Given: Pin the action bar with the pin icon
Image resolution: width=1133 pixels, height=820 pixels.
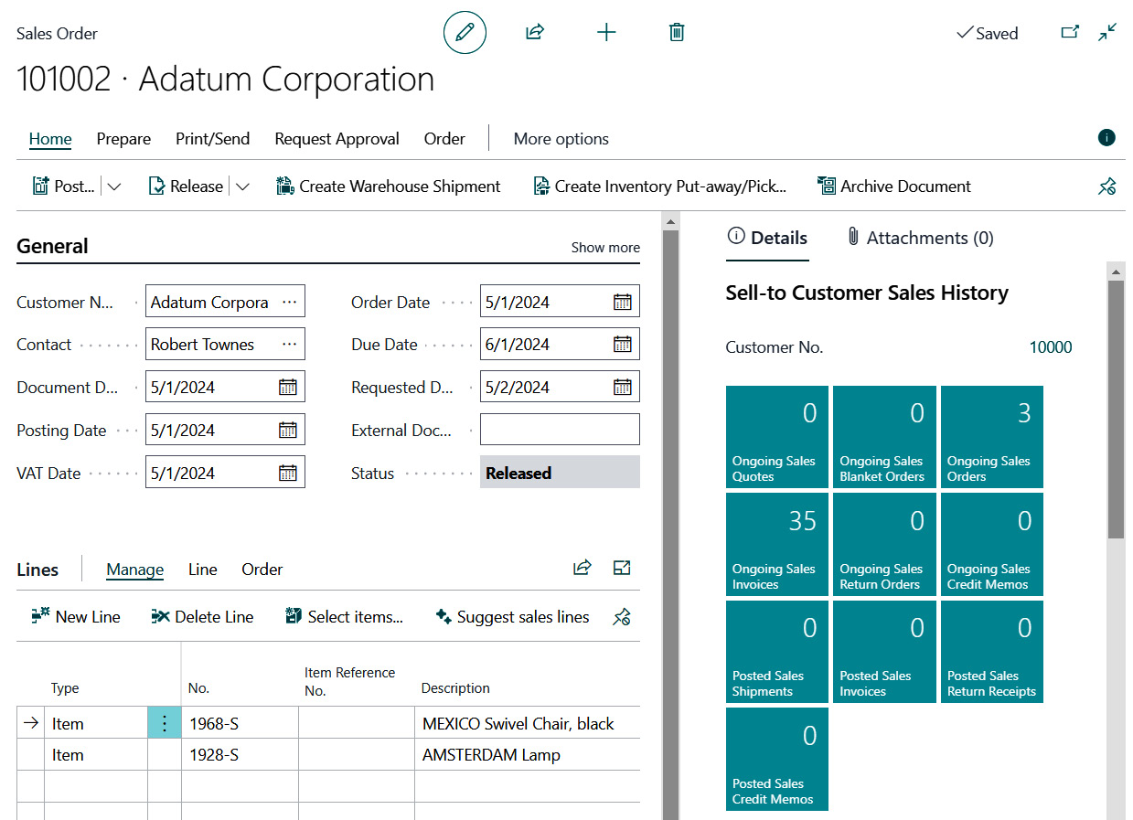Looking at the screenshot, I should (x=1106, y=186).
